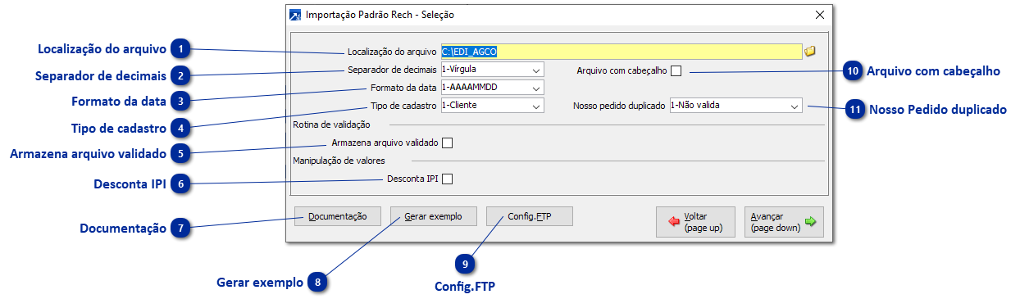Proceed with Avançar button
Image resolution: width=1020 pixels, height=308 pixels.
pos(784,222)
